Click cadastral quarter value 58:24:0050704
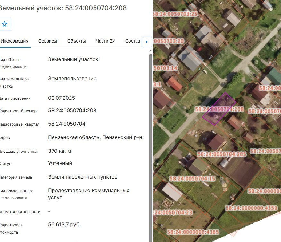 coord(67,124)
